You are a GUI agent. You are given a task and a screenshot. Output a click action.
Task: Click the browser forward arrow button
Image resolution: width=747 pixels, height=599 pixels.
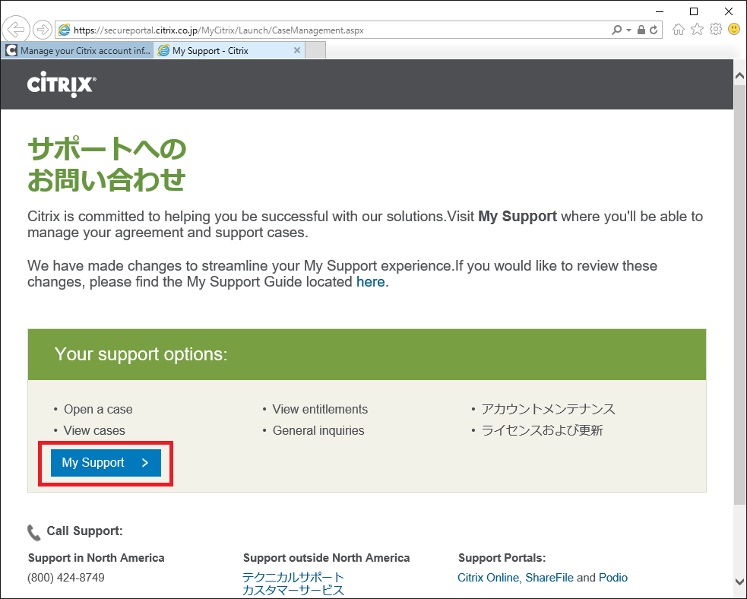tap(42, 30)
